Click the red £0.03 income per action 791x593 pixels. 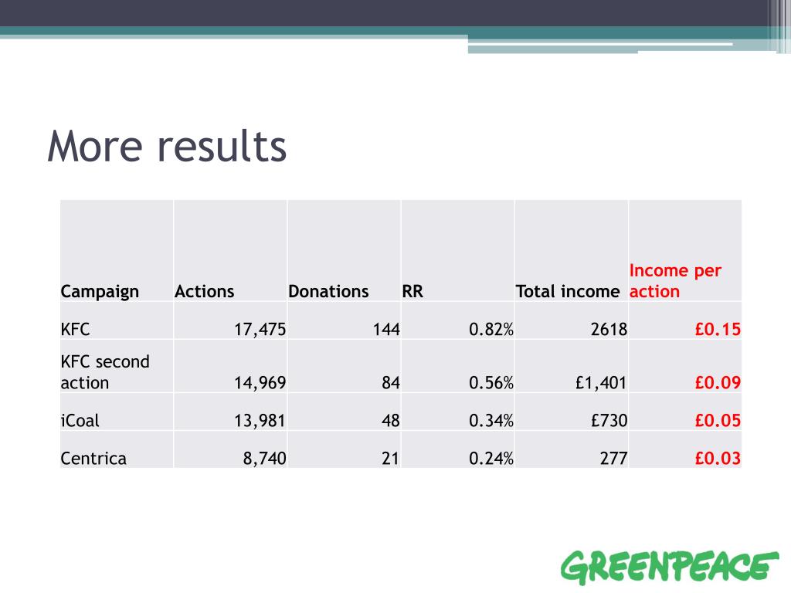click(718, 459)
